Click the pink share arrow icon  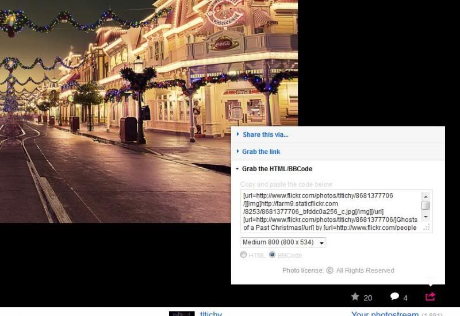click(430, 296)
